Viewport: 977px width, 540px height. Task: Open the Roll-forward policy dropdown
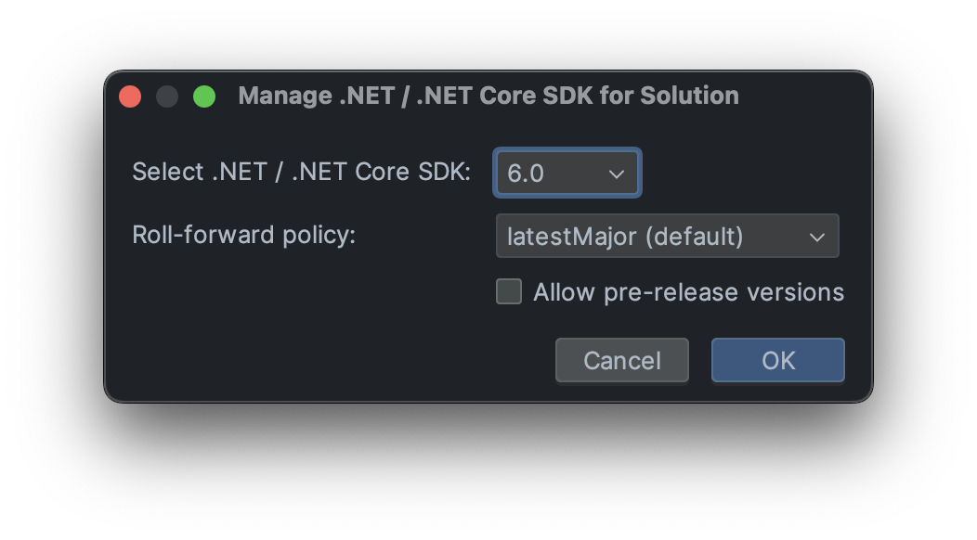[x=667, y=237]
